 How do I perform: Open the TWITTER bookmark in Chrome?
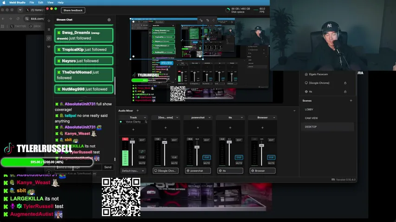pos(18,26)
